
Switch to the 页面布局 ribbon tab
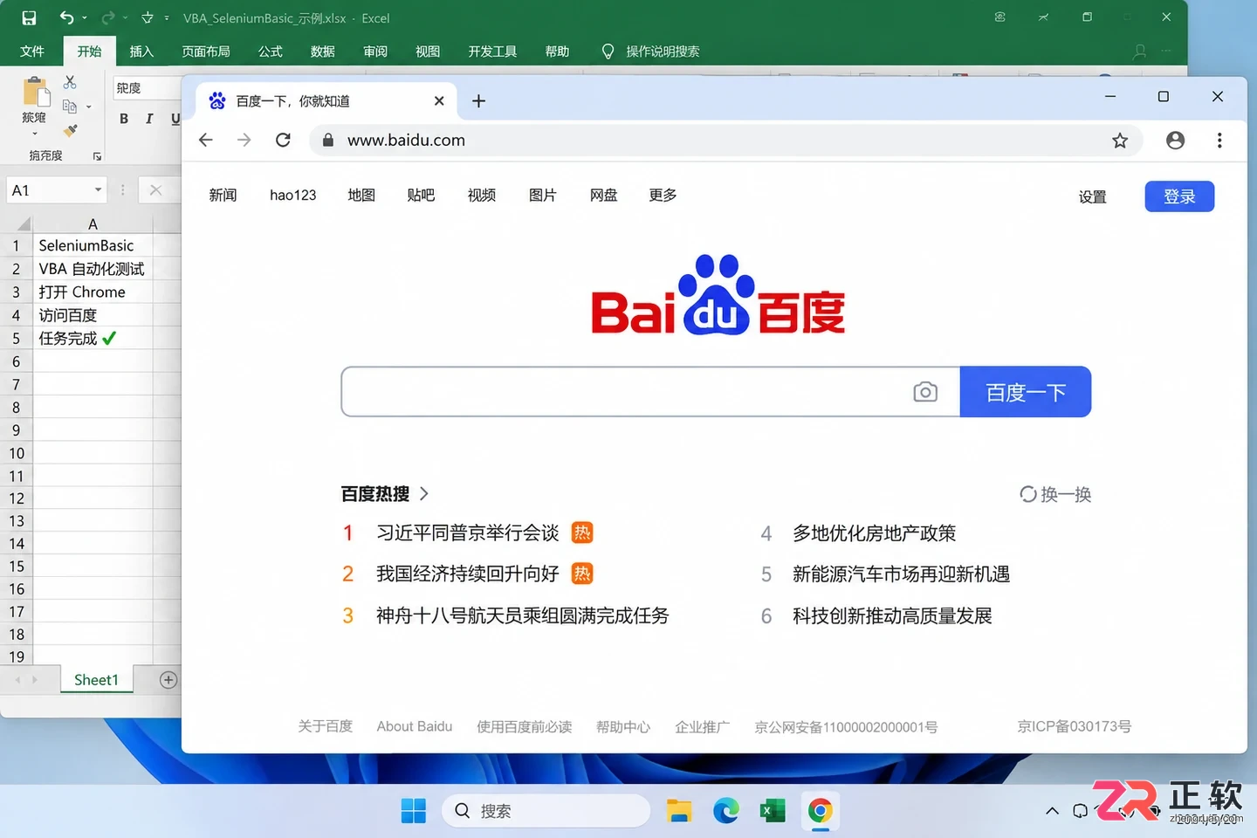coord(206,52)
